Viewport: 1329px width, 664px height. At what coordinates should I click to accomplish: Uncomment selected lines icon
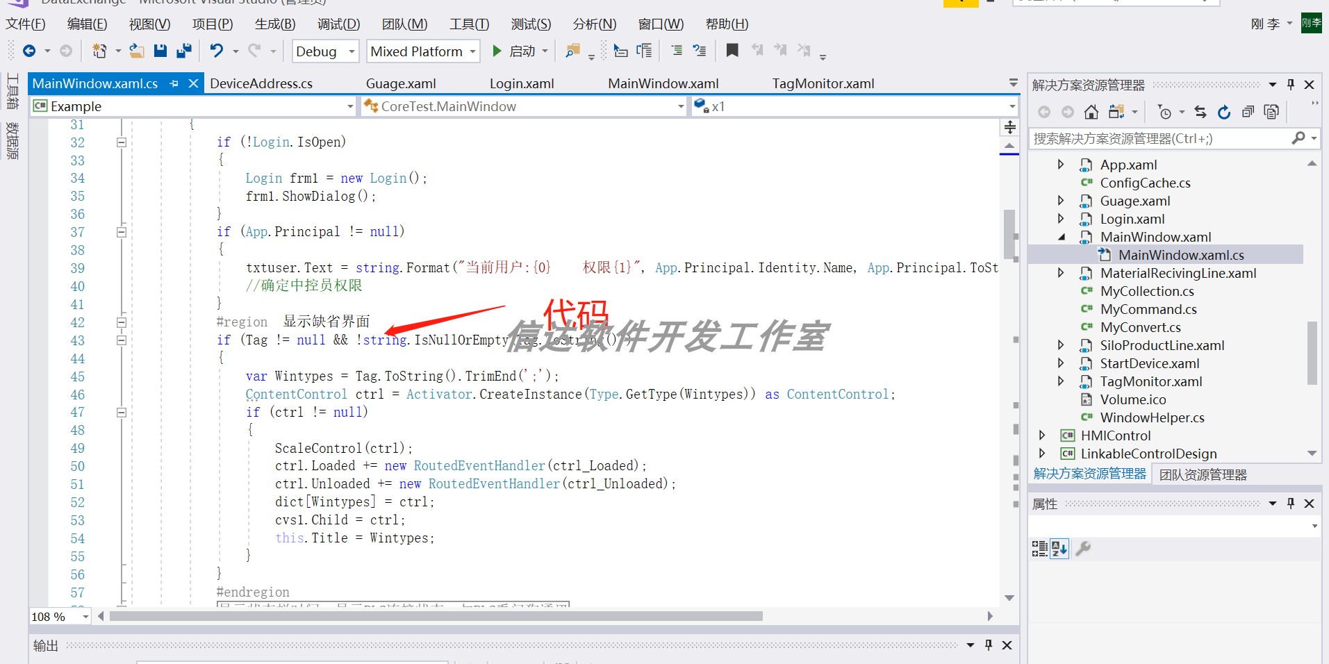point(700,51)
